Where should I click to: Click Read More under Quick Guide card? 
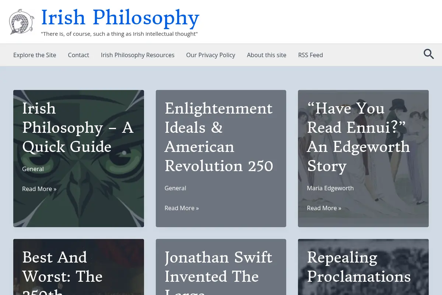(x=39, y=189)
